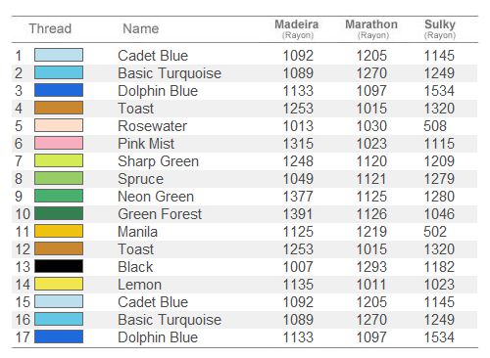Click the Thread column header
Screen dimensions: 490x358
click(x=50, y=28)
